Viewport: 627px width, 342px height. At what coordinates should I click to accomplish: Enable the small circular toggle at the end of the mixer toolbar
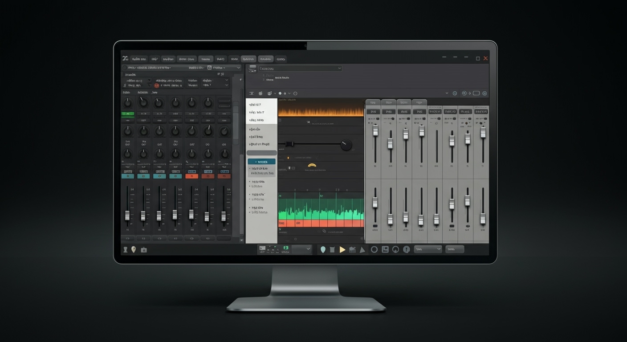(x=484, y=93)
